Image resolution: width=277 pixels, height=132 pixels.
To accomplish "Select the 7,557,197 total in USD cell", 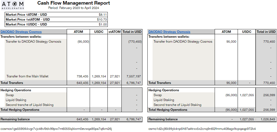I will click(132, 76).
